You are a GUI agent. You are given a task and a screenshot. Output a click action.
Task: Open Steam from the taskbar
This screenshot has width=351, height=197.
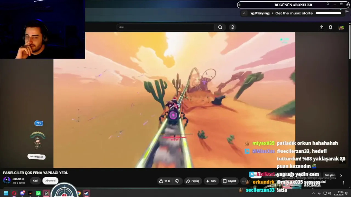(86, 193)
